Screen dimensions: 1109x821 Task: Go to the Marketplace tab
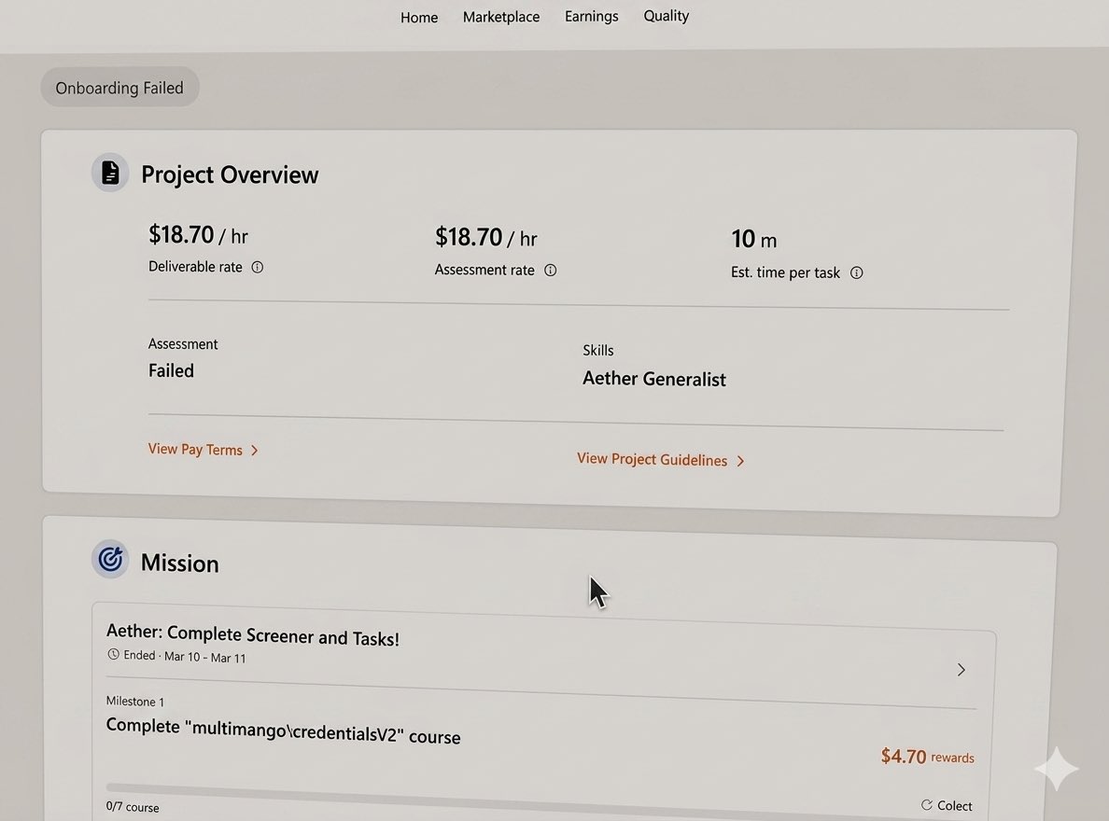[500, 17]
